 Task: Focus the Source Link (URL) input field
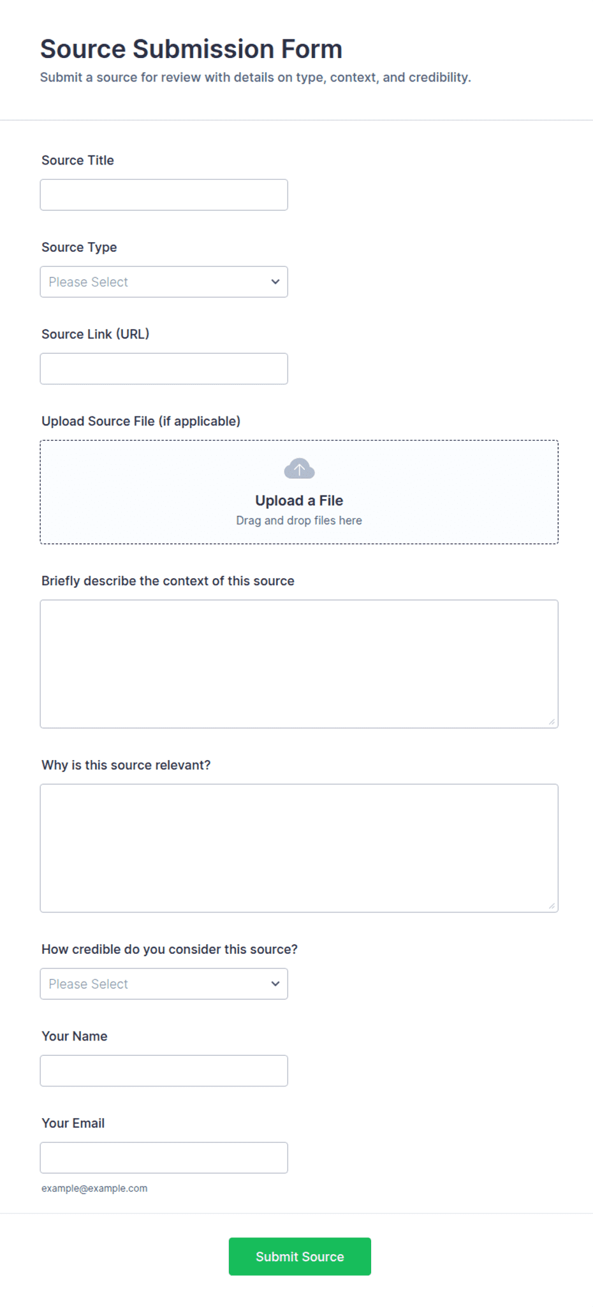[x=164, y=369]
